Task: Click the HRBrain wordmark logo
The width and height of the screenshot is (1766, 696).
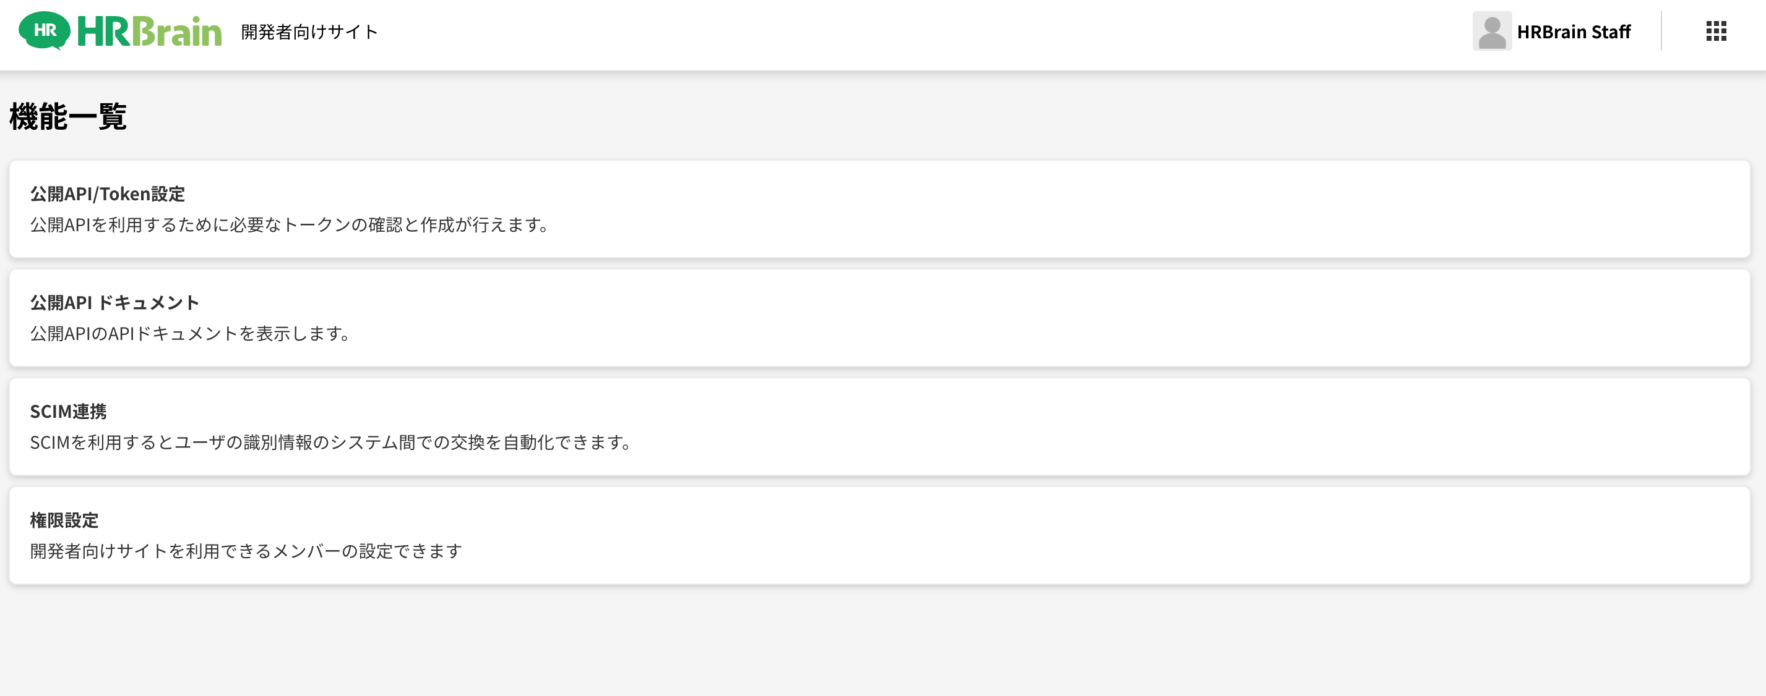Action: click(x=150, y=32)
